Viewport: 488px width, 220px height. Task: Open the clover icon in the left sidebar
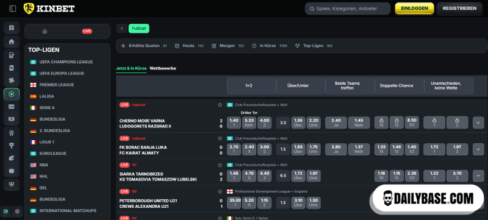[12, 80]
